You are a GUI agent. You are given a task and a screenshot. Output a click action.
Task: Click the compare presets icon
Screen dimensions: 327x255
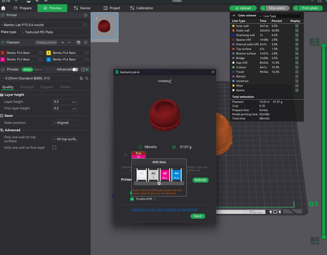tap(87, 69)
